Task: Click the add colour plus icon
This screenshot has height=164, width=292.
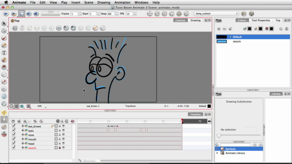Action: (x=219, y=29)
